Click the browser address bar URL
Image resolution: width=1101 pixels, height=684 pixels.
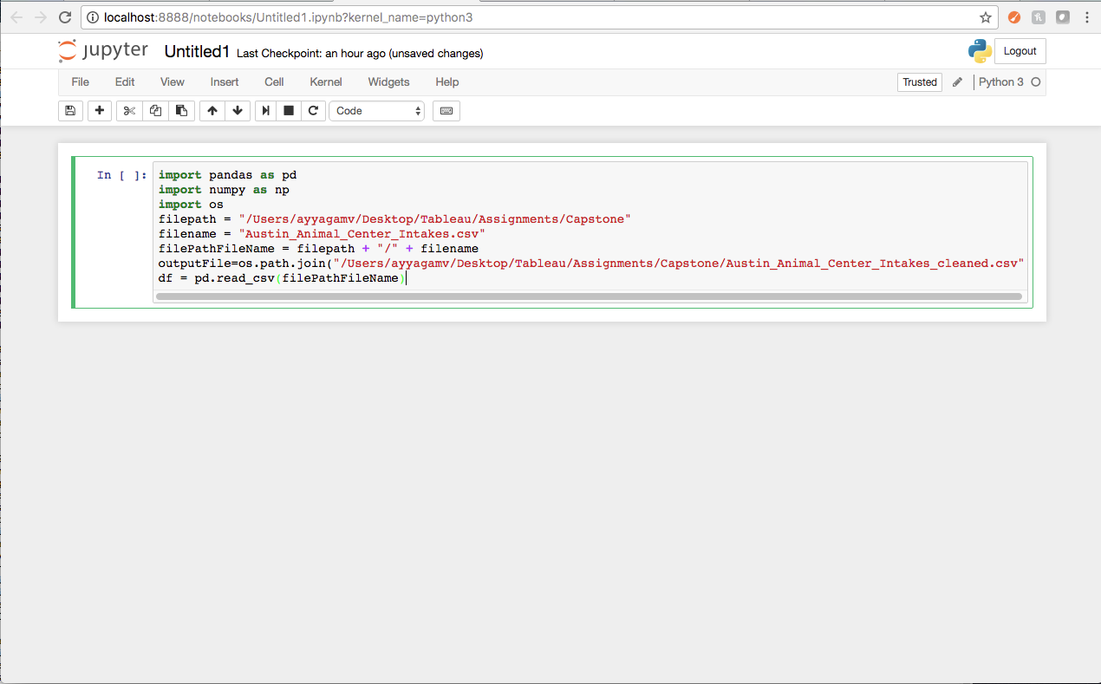point(289,17)
